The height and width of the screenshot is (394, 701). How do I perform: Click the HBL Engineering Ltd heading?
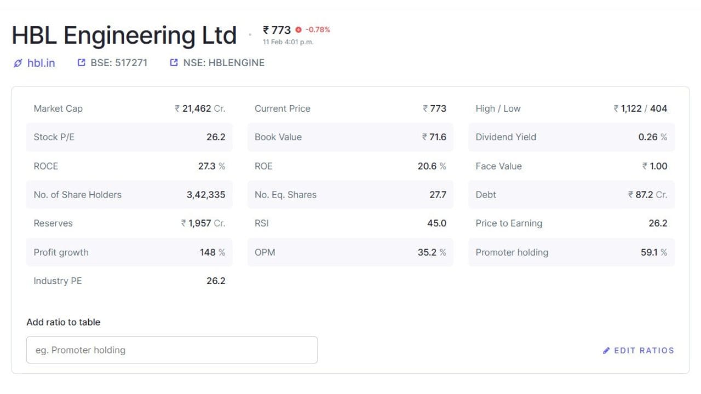click(x=124, y=36)
